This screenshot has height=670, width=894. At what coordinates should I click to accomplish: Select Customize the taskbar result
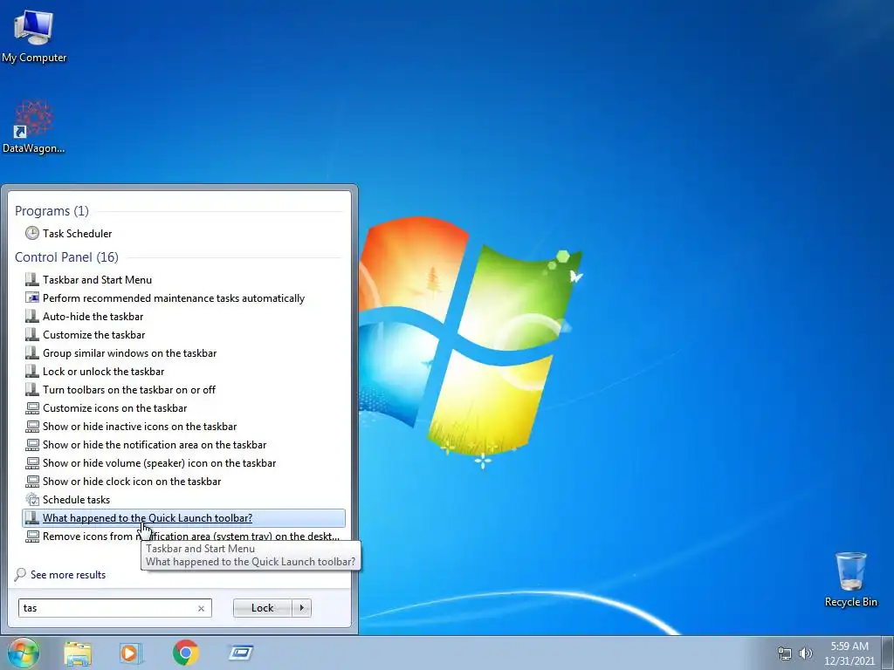[183, 334]
